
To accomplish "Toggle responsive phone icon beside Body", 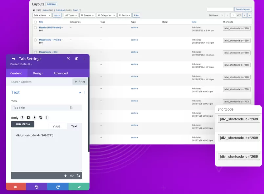I will (28, 118).
